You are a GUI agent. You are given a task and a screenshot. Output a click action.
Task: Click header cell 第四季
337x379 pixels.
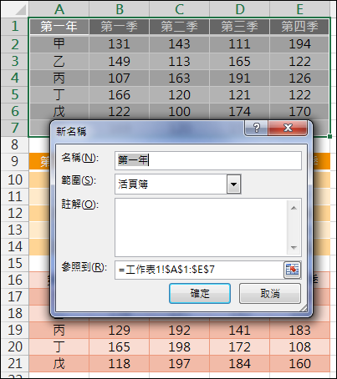coord(299,27)
